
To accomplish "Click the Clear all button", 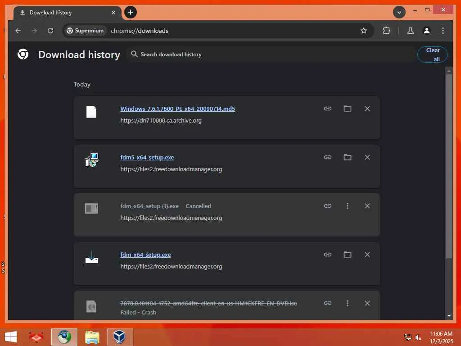I will click(x=432, y=55).
